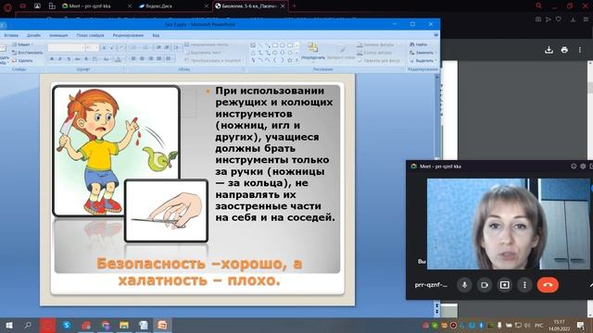Select the star shape from shapes gallery
The height and width of the screenshot is (333, 593).
point(290,60)
